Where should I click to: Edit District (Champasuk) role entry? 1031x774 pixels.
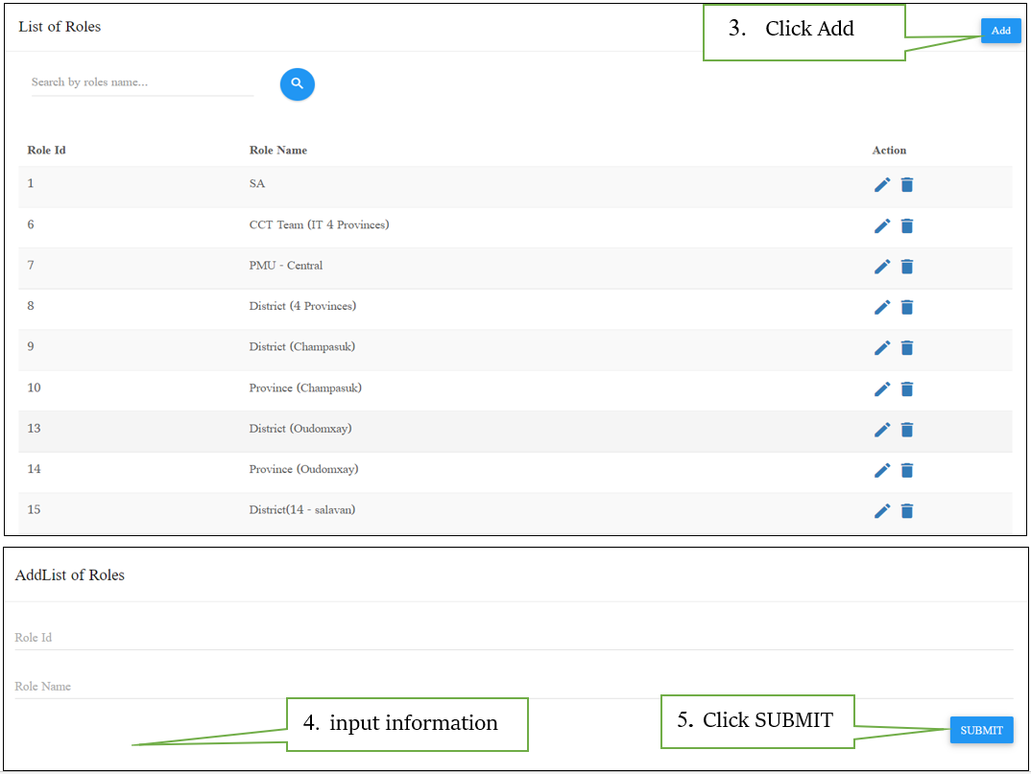[882, 348]
